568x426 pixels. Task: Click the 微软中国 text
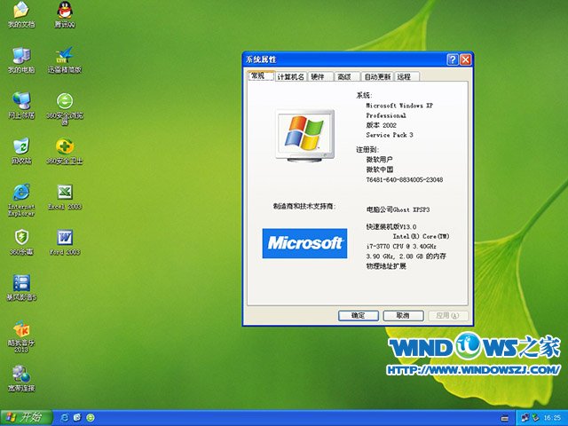click(379, 170)
